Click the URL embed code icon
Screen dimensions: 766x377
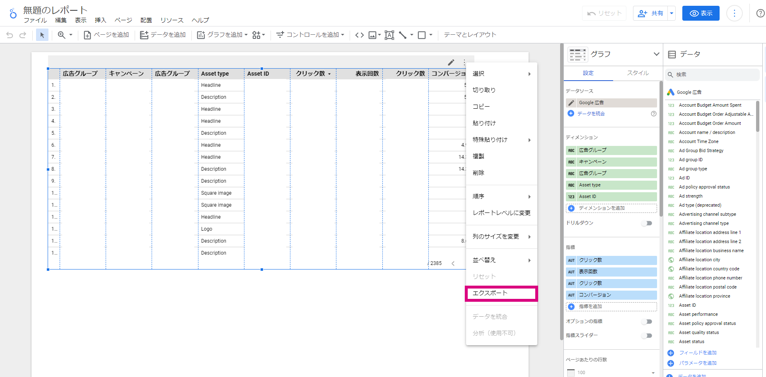pyautogui.click(x=360, y=35)
